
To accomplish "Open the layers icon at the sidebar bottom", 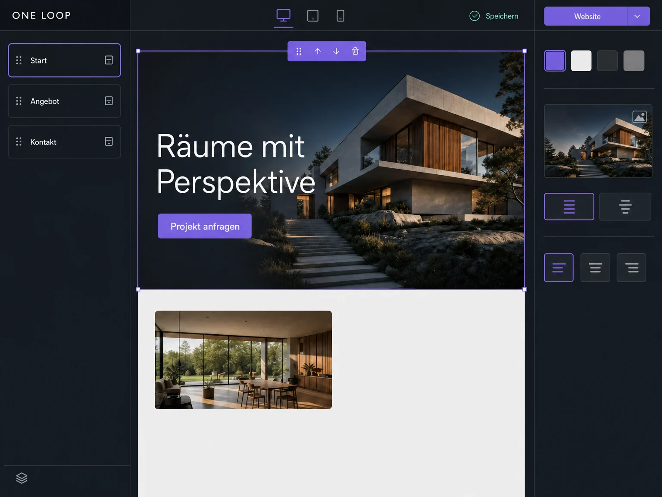I will tap(22, 478).
